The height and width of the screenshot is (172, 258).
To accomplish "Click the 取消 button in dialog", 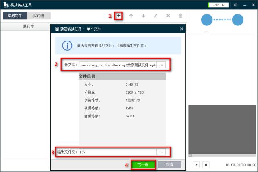I will coord(169,165).
